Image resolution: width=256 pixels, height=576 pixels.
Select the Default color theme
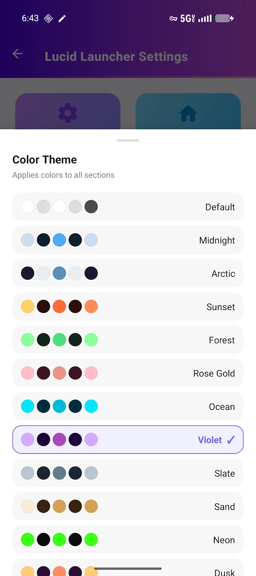[x=128, y=207]
